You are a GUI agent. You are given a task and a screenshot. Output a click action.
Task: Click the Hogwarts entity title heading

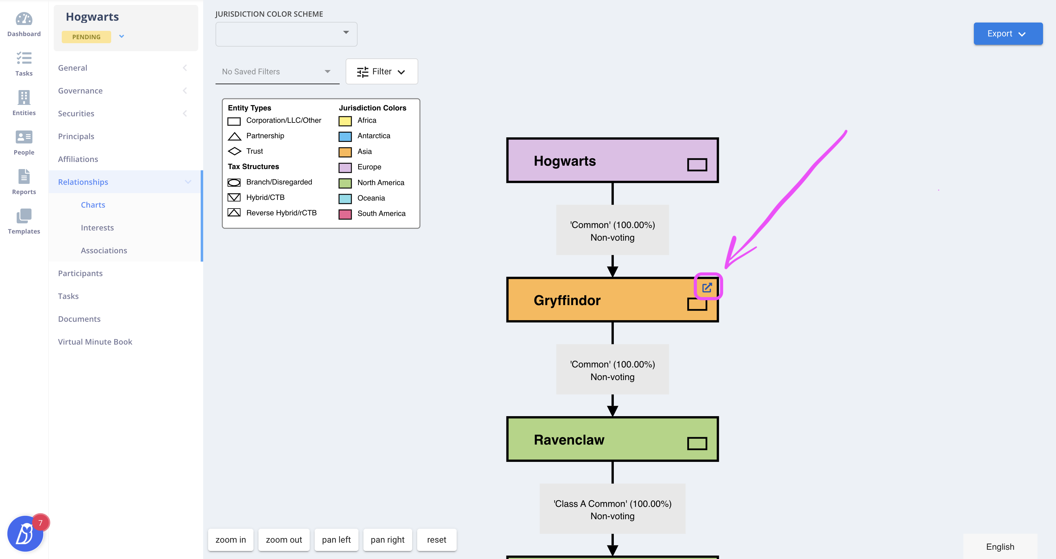(92, 17)
